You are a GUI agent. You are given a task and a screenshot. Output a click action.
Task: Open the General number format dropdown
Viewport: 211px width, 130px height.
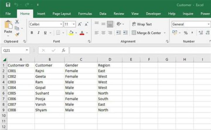click(190, 24)
